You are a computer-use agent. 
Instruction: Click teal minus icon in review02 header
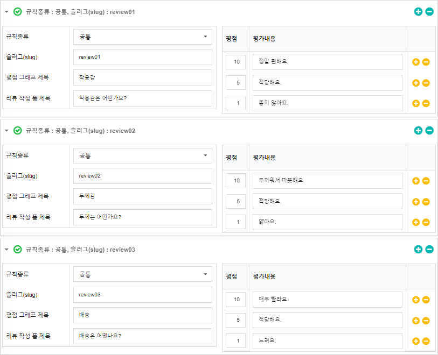pyautogui.click(x=429, y=130)
